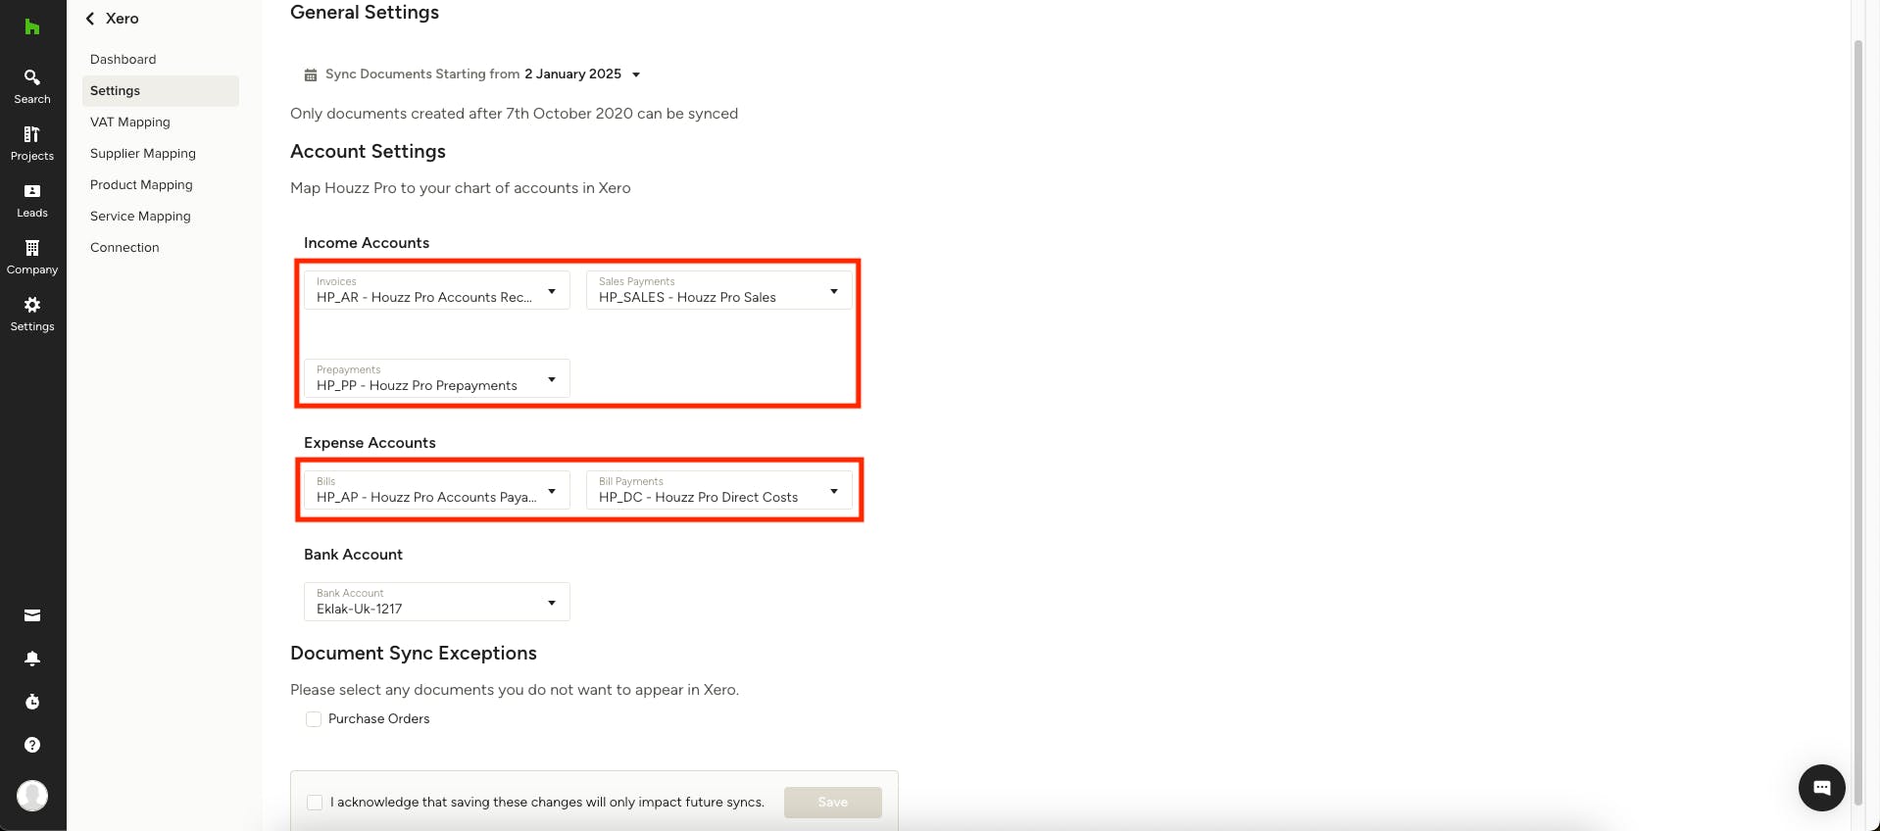
Task: Open Supplier Mapping
Action: tap(161, 154)
